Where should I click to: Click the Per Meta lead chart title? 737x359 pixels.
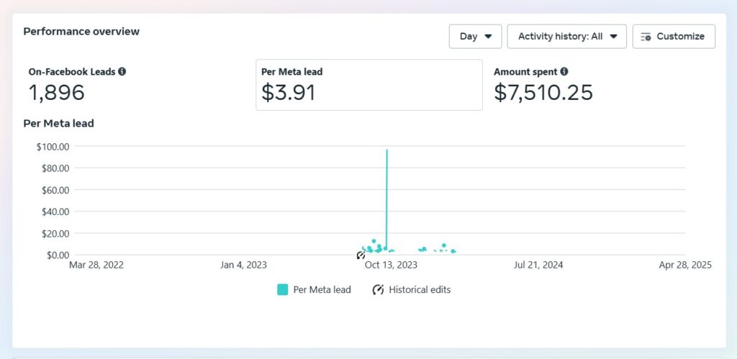[59, 124]
